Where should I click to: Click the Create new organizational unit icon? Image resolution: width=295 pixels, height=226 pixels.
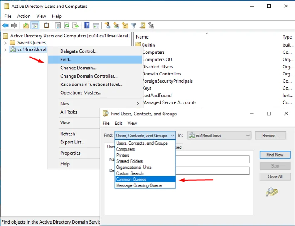tap(125, 25)
